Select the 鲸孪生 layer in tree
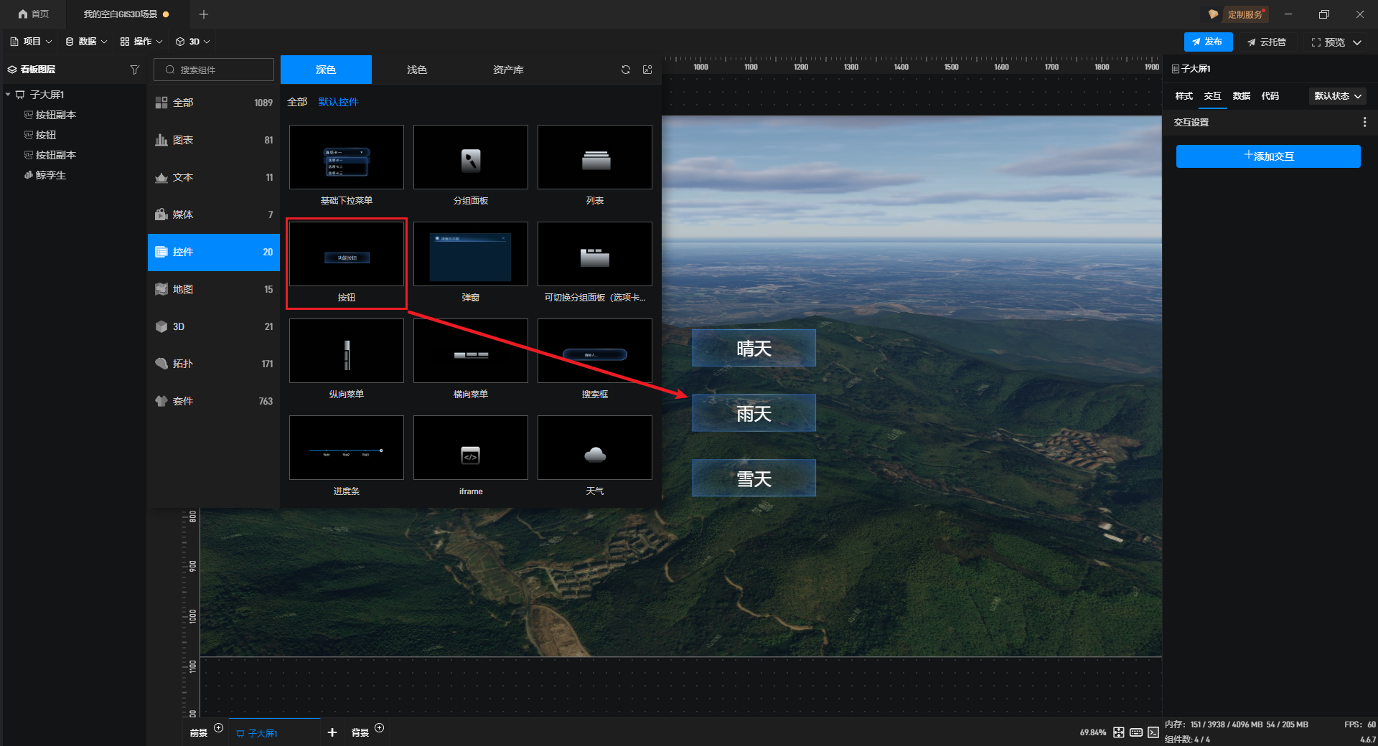The image size is (1378, 746). [50, 175]
